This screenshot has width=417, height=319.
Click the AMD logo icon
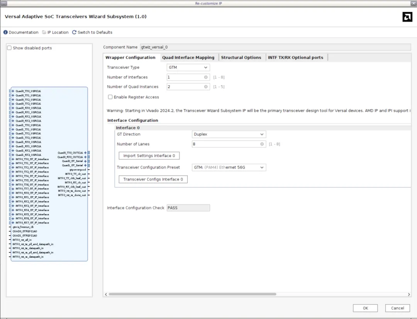pos(407,17)
